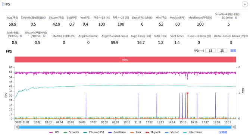Open the help icon beside Jank (/10min)
Image resolution: width=250 pixels, height=135 pixels.
(21, 36)
